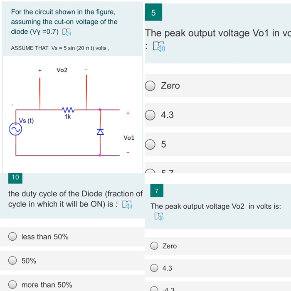Open immersive reader icon under question 5
This screenshot has width=291, height=291.
point(159,47)
